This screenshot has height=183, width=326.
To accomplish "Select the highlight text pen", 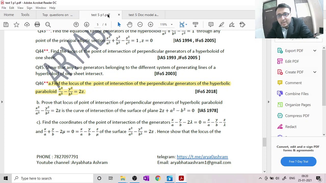I will [x=221, y=25].
